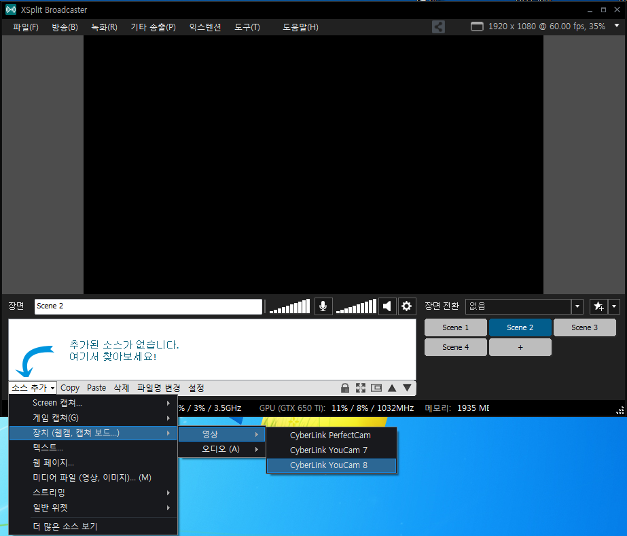Toggle the source lock icon

point(345,388)
